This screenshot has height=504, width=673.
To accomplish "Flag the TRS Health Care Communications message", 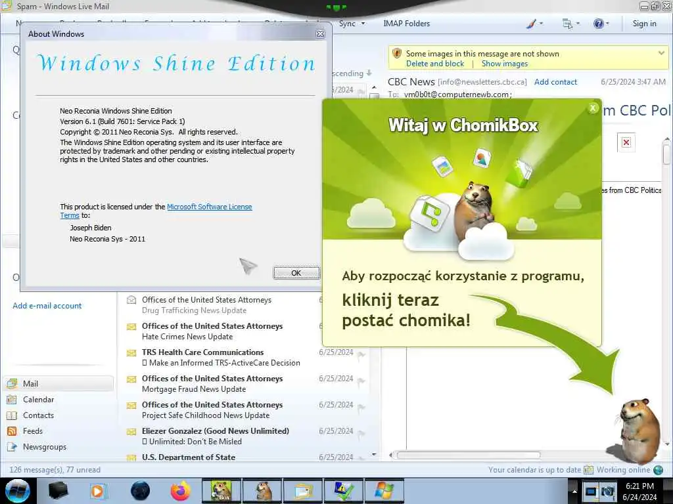I will 361,354.
